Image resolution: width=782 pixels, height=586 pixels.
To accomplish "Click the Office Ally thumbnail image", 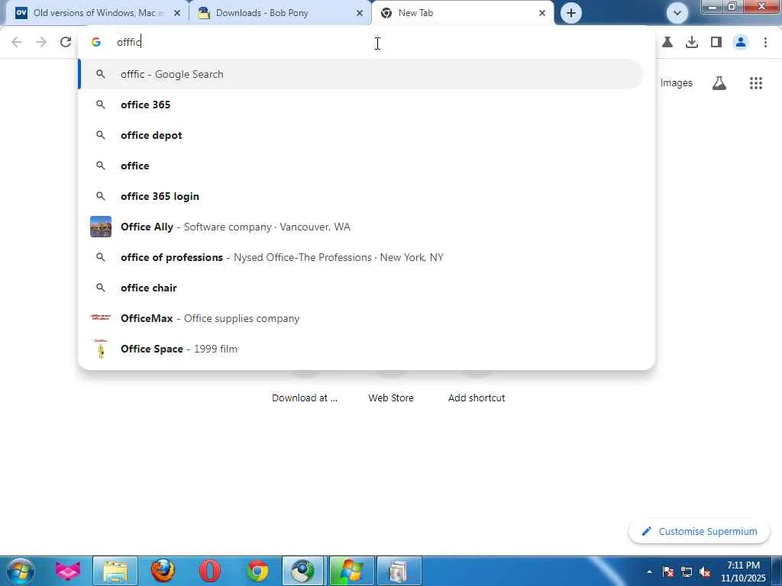I will [101, 227].
